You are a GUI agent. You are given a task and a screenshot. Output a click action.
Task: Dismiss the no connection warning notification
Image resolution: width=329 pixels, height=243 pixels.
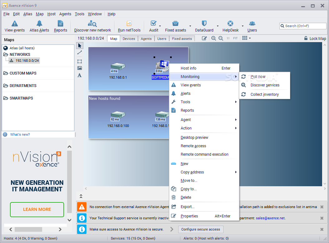322,207
